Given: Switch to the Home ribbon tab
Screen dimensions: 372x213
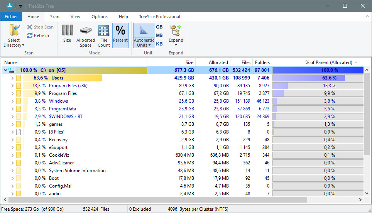Looking at the screenshot, I should [33, 17].
